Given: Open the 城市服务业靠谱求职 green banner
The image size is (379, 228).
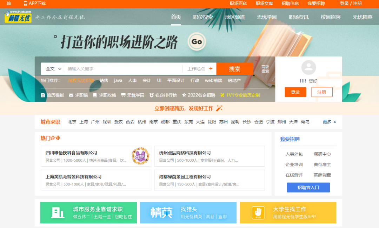Looking at the screenshot, I should [x=88, y=213].
